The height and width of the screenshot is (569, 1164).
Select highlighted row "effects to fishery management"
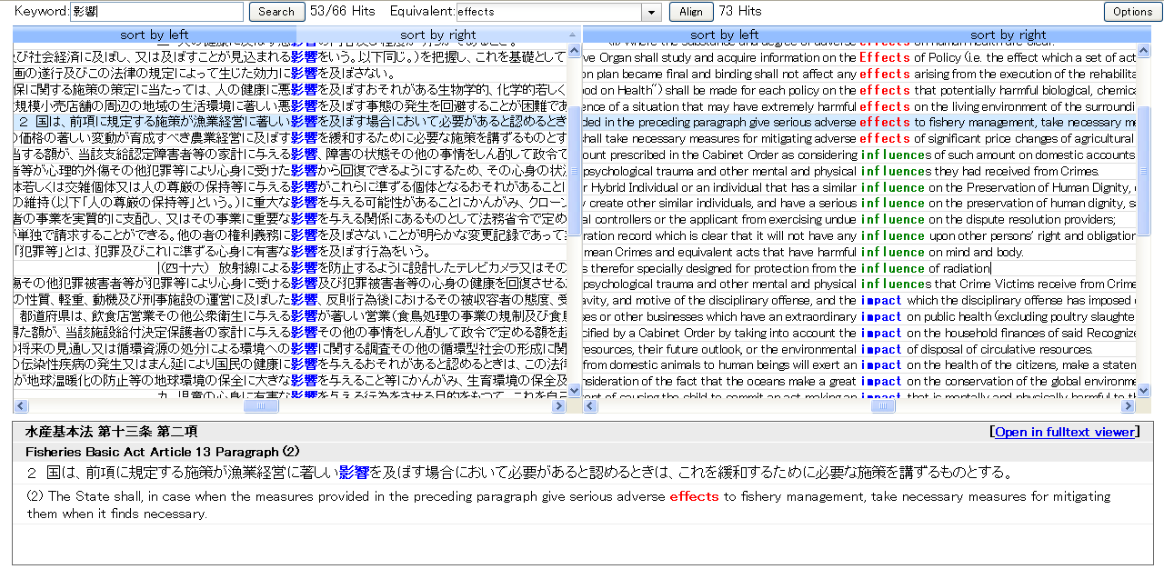[x=859, y=122]
